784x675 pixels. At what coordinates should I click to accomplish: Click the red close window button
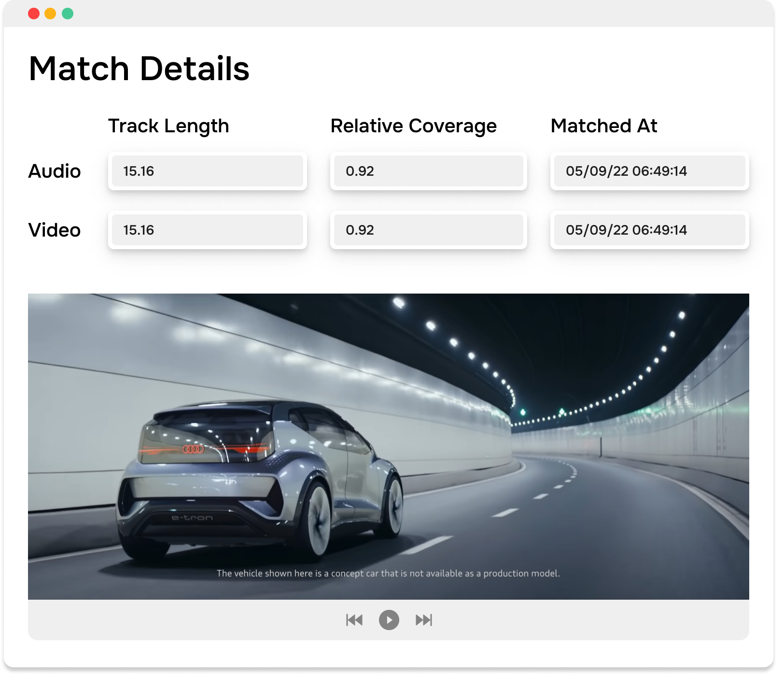point(34,14)
